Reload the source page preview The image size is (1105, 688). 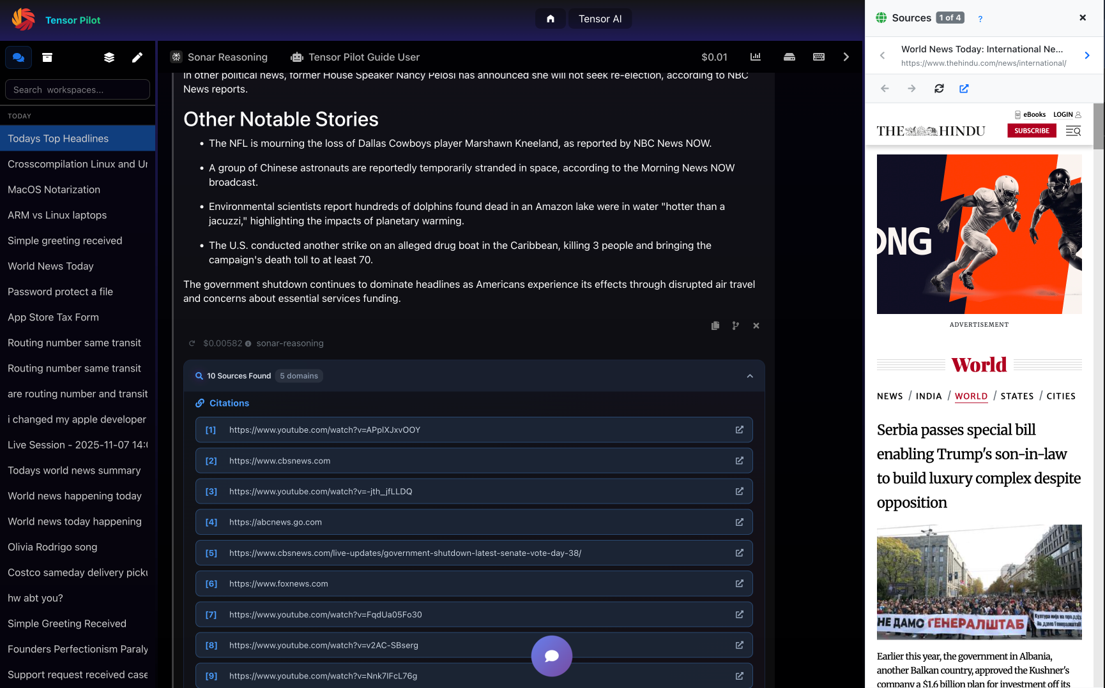[x=939, y=89]
